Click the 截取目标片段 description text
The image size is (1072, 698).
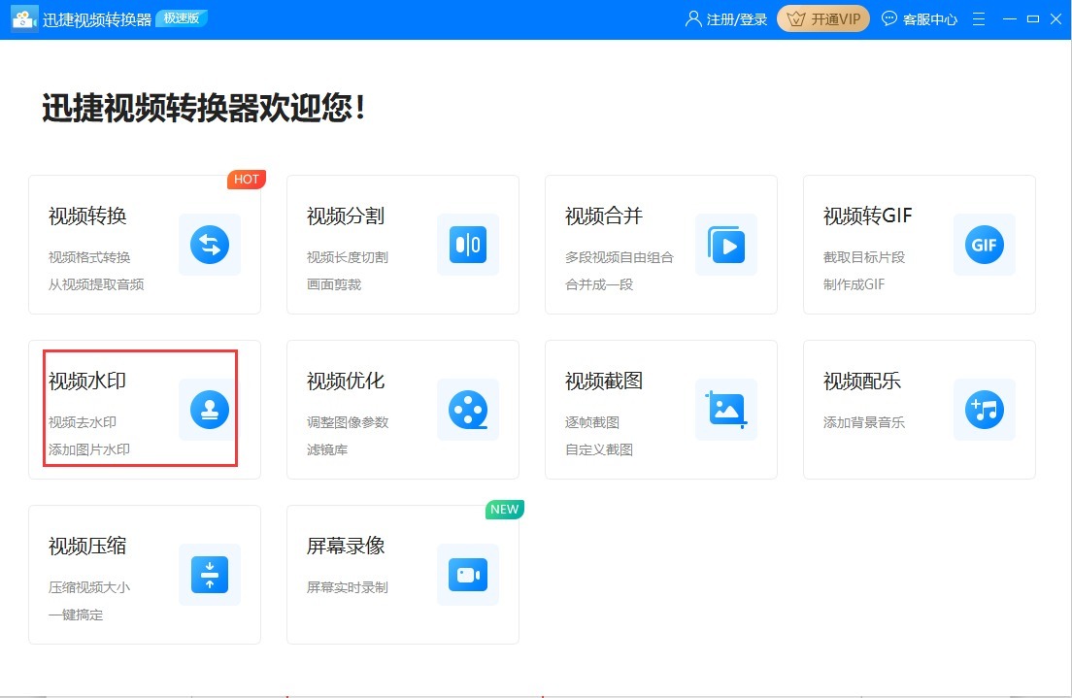tap(864, 257)
